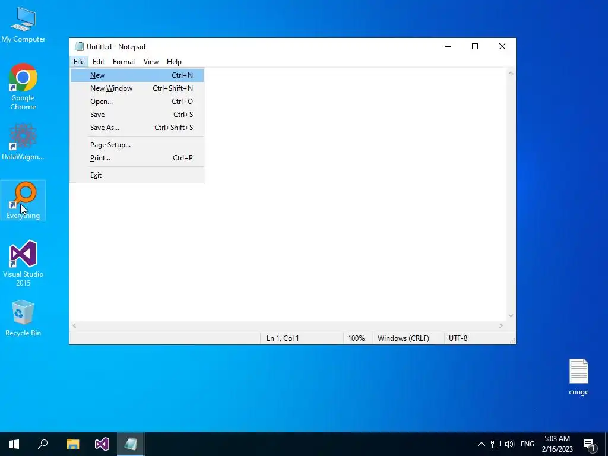Choose Exit from the File menu
The image size is (608, 456).
coord(137,175)
